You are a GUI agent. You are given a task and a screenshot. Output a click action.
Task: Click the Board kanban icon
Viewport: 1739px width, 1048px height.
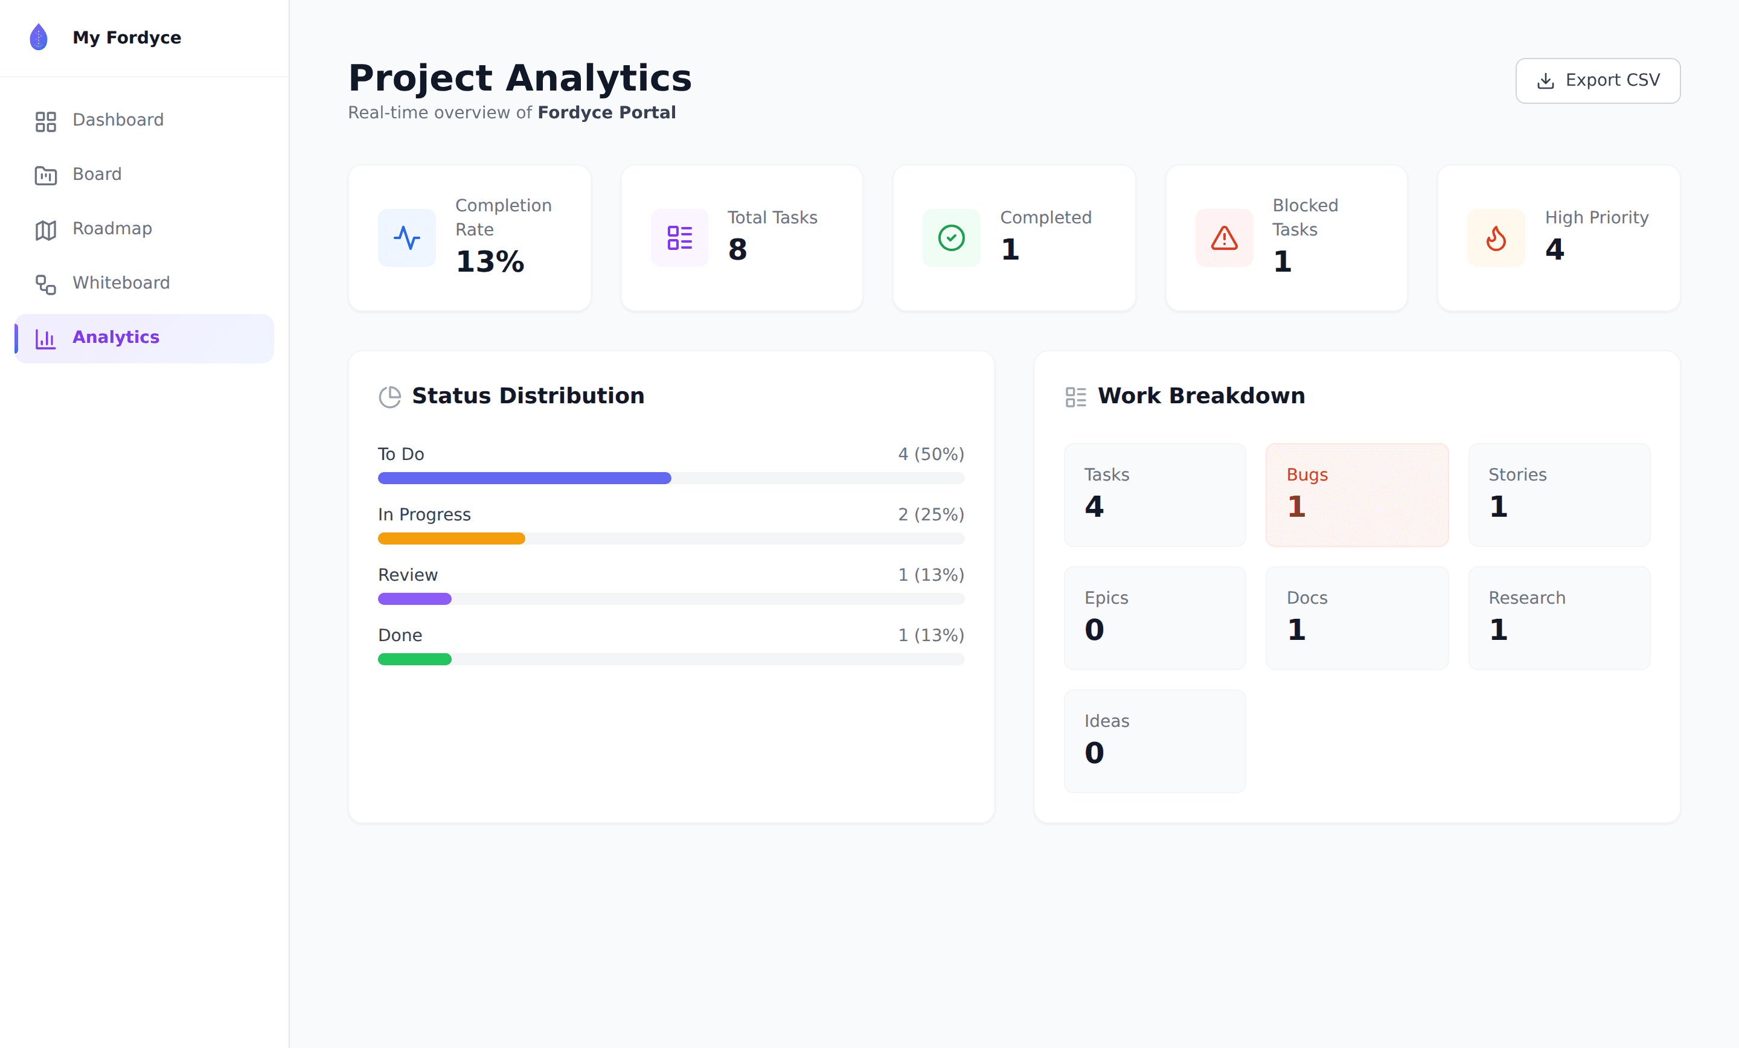[46, 175]
